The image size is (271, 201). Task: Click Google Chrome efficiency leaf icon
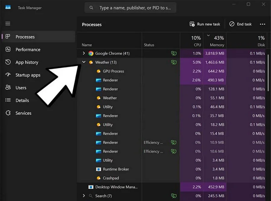174,53
